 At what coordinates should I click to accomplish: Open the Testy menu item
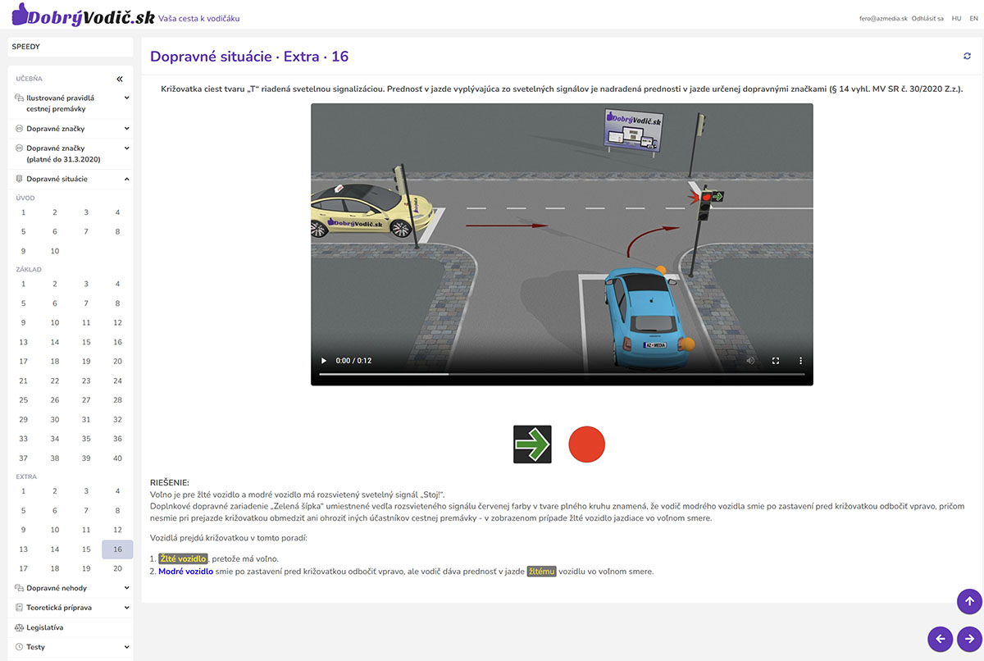[36, 647]
